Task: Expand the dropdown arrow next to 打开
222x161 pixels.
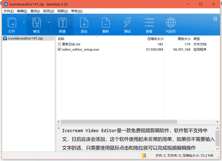Action: coord(24,22)
